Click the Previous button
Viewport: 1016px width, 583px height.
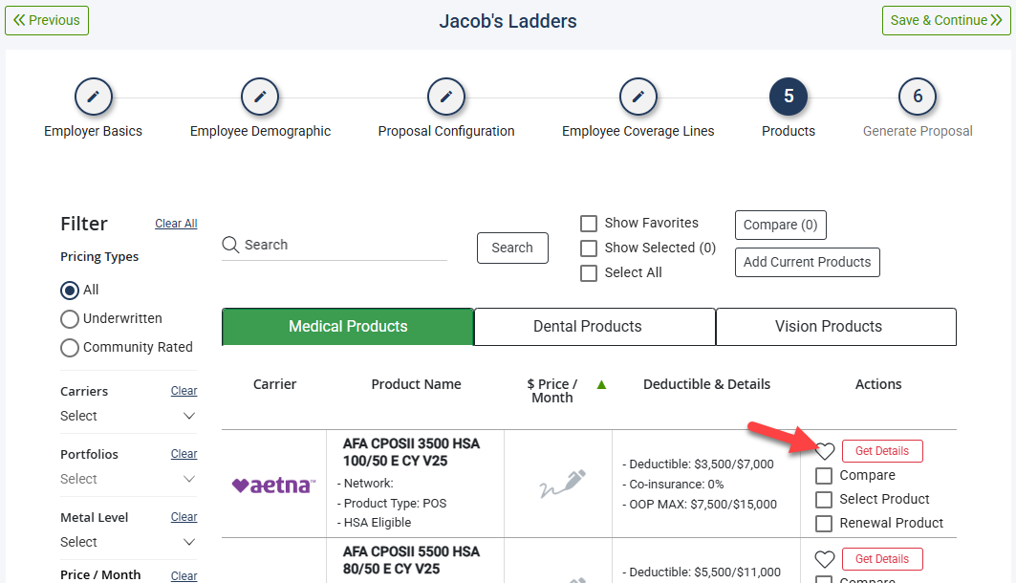47,21
